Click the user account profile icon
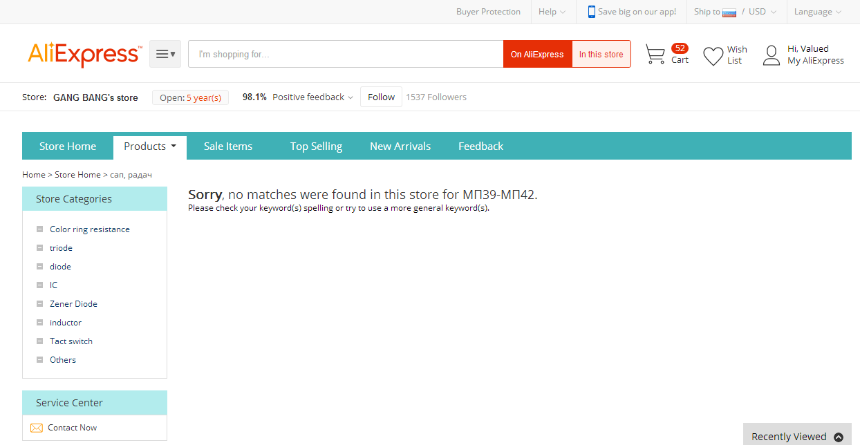The height and width of the screenshot is (445, 860). pyautogui.click(x=772, y=55)
